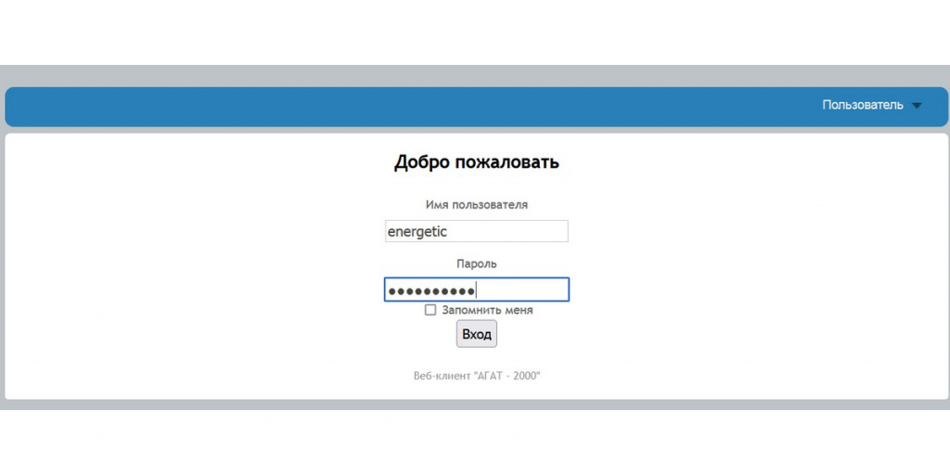Viewport: 950px width, 475px height.
Task: Enable the Запомнить меня checkbox
Action: (x=430, y=310)
